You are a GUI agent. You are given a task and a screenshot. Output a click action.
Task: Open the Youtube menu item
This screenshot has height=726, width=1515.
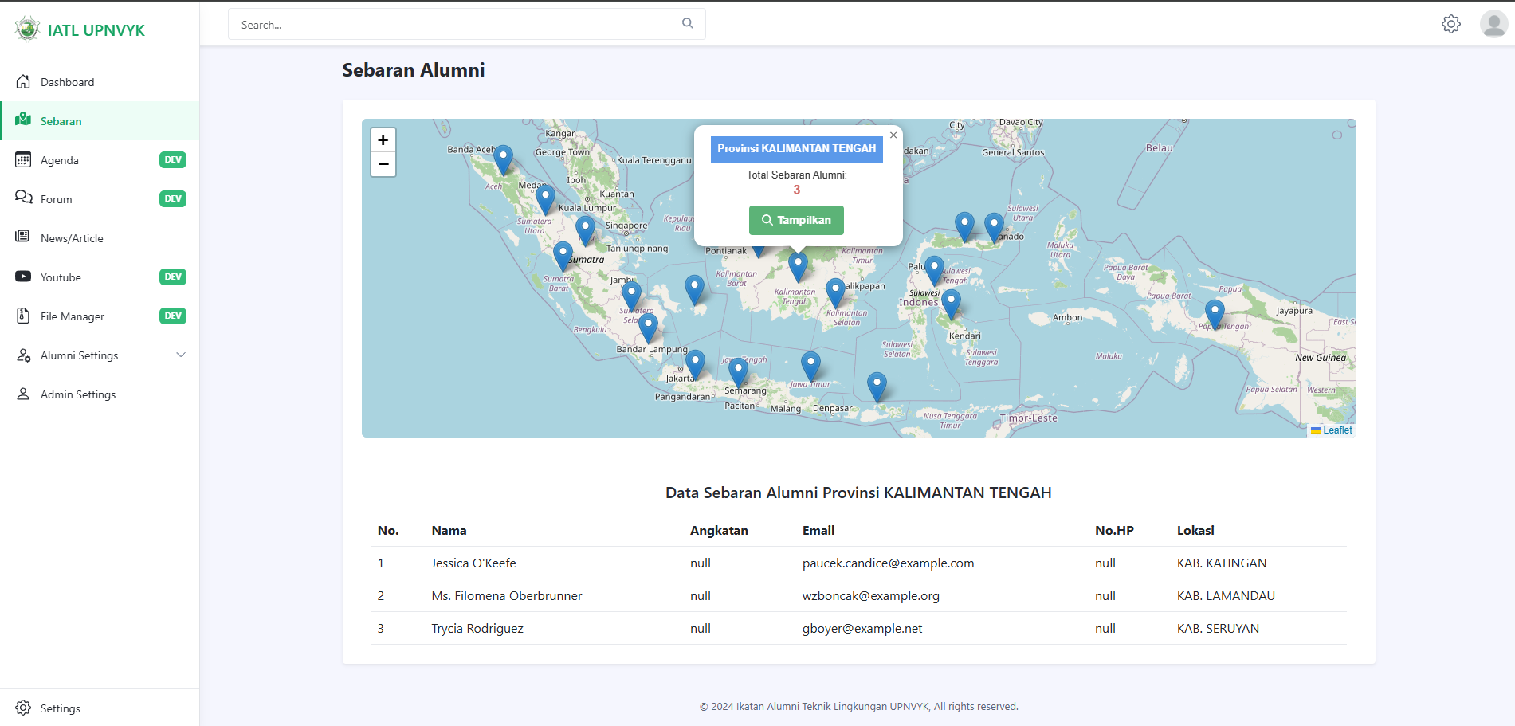click(100, 277)
